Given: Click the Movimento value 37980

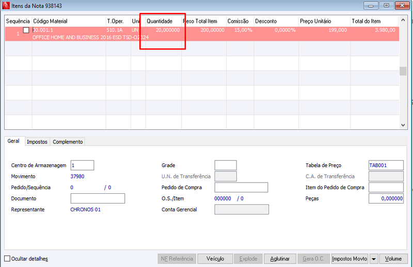Looking at the screenshot, I should (x=77, y=176).
